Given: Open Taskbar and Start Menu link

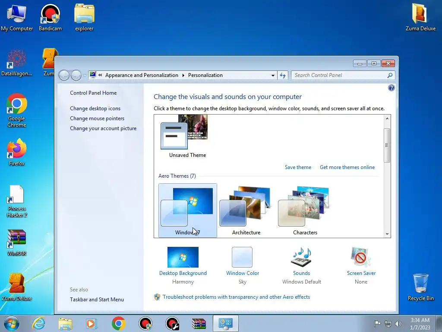Looking at the screenshot, I should (x=97, y=300).
